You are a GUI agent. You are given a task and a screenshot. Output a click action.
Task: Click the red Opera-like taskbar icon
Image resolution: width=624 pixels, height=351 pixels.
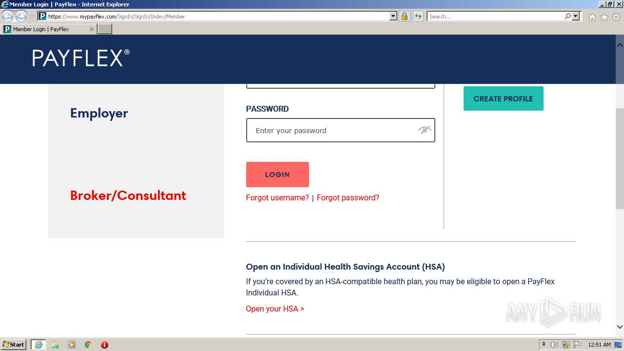tap(104, 345)
